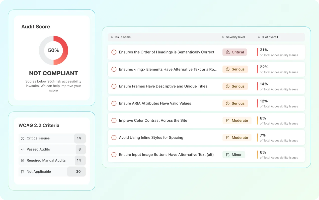
Task: Click the 'WCAG 2.2 Criteria' heading
Action: coord(39,125)
